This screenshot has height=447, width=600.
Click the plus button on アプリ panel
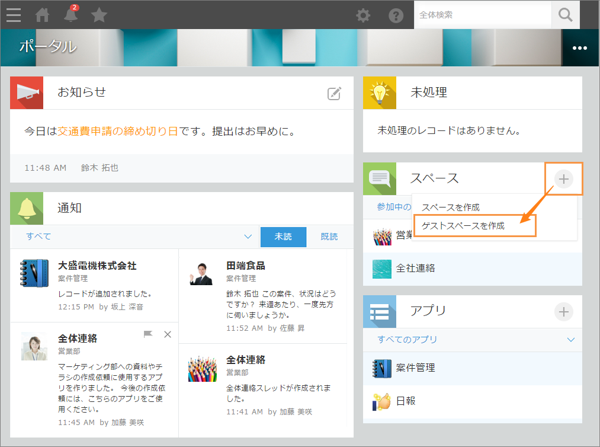(563, 311)
